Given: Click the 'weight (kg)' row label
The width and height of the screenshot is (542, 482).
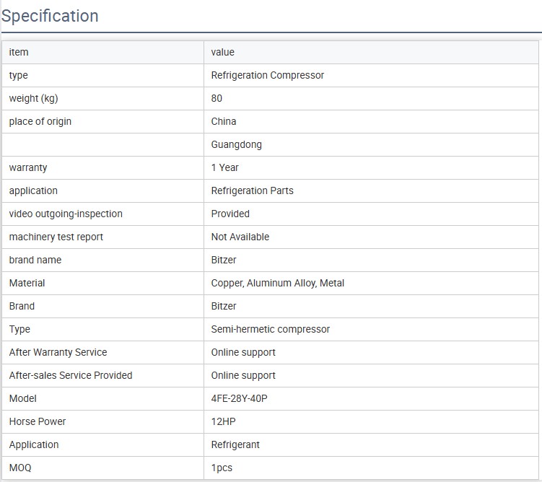Looking at the screenshot, I should click(x=33, y=98).
